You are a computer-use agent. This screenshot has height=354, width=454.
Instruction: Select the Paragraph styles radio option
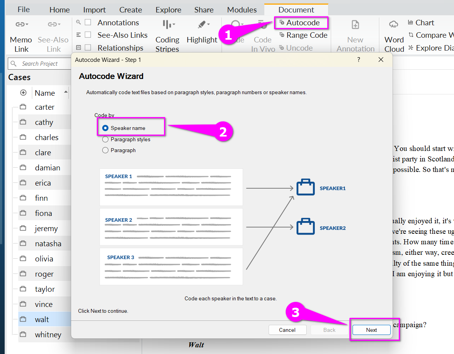point(105,140)
